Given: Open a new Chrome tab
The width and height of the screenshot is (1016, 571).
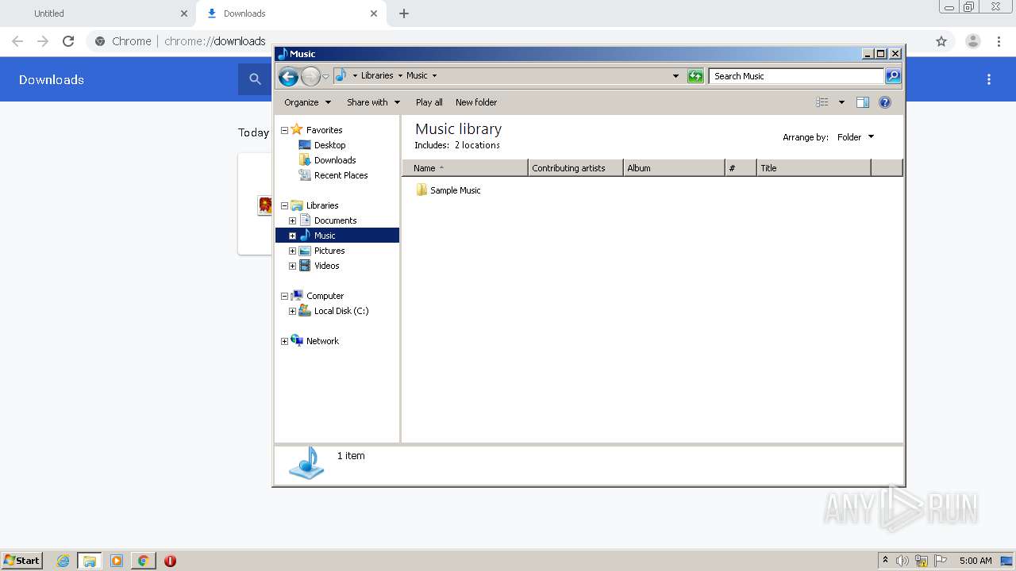Looking at the screenshot, I should [x=404, y=13].
